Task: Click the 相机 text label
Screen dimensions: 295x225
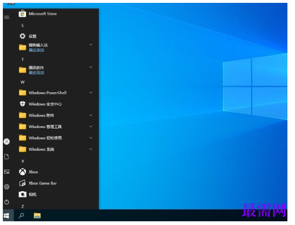Action: [33, 195]
